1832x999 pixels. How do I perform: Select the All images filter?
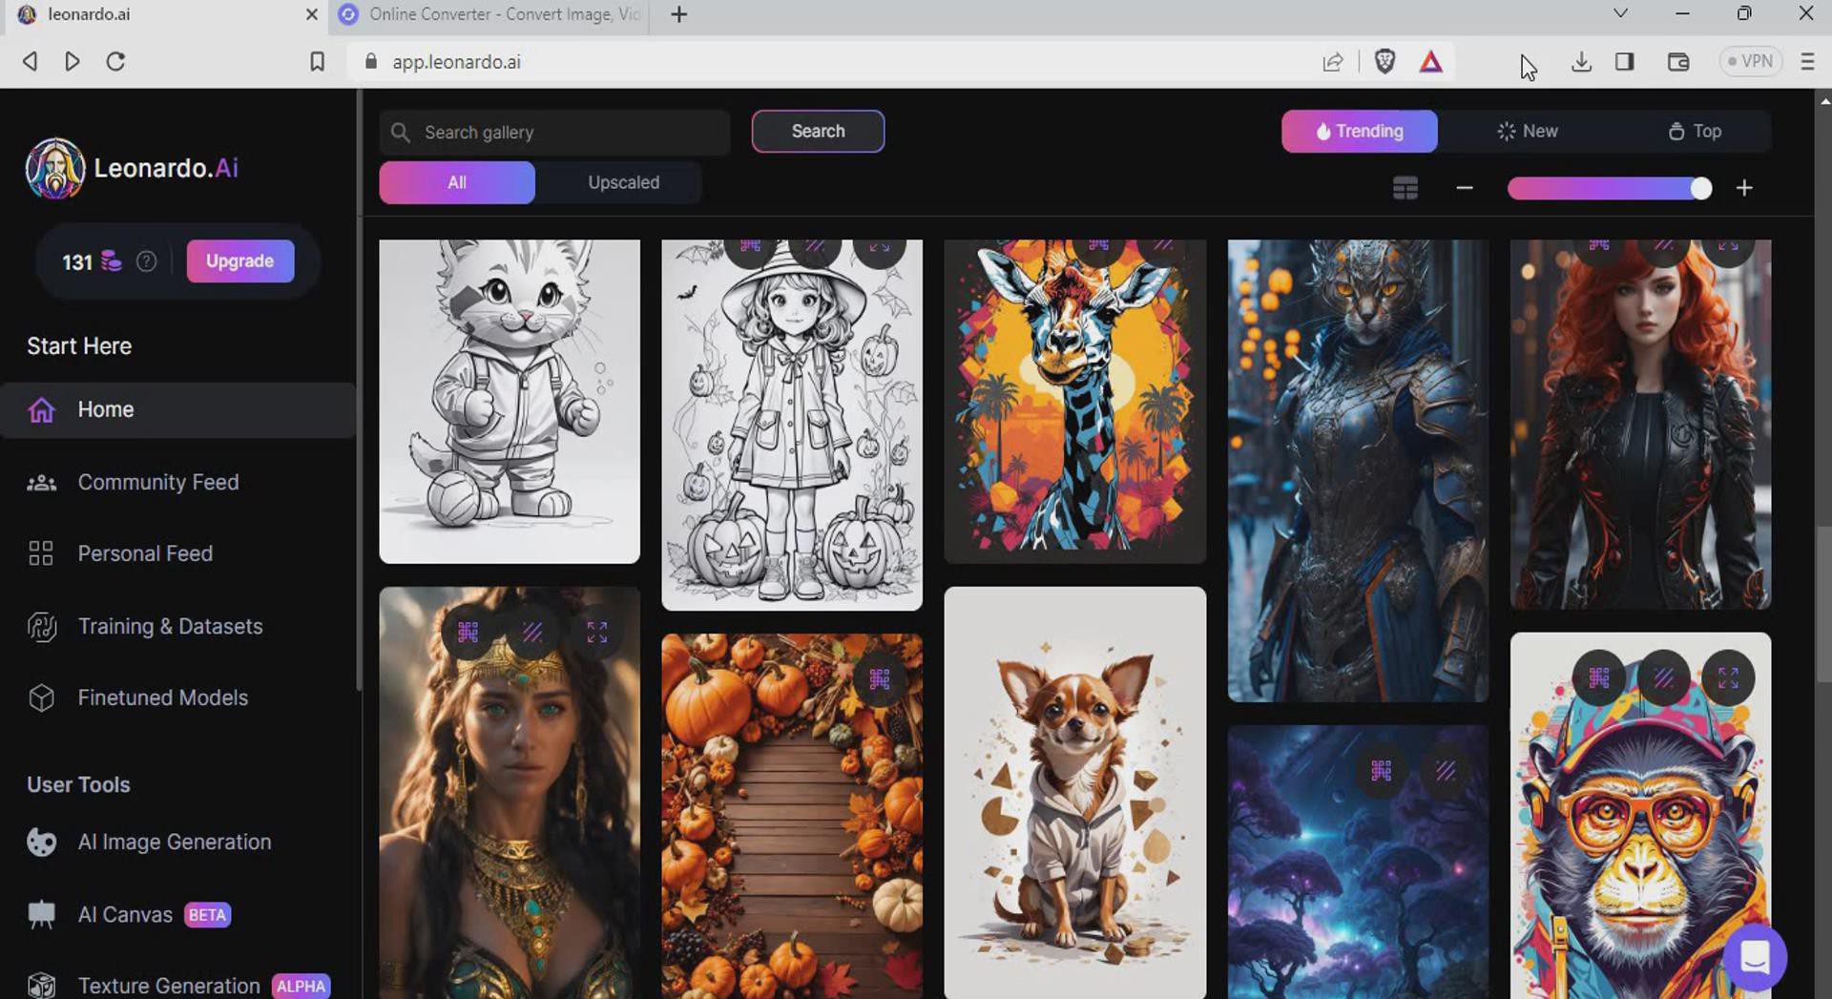(x=457, y=182)
